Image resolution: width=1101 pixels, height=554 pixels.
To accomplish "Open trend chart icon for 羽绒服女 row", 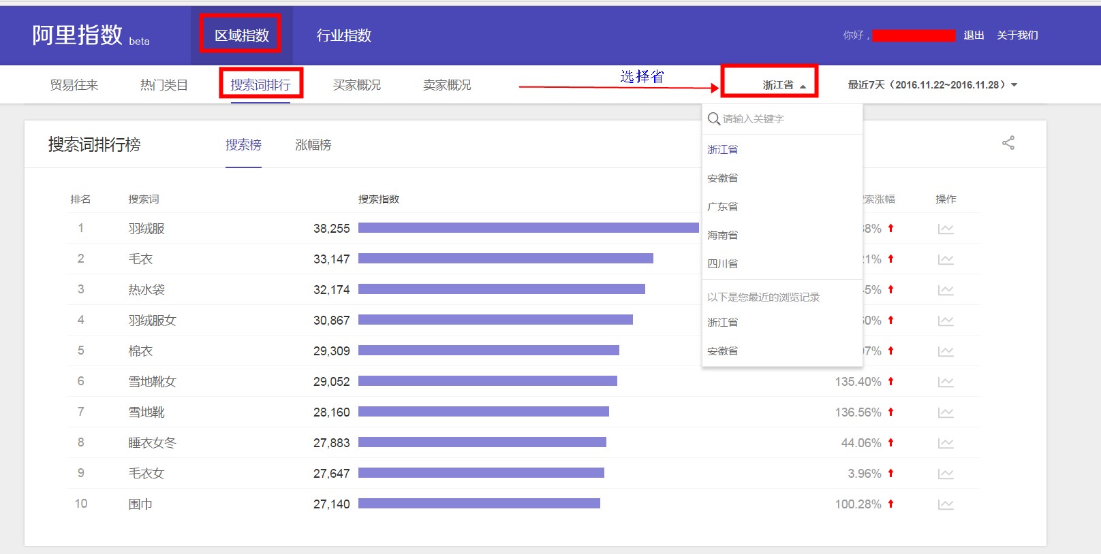I will coord(946,321).
